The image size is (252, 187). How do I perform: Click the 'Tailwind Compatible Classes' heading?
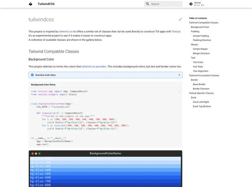click(x=54, y=51)
